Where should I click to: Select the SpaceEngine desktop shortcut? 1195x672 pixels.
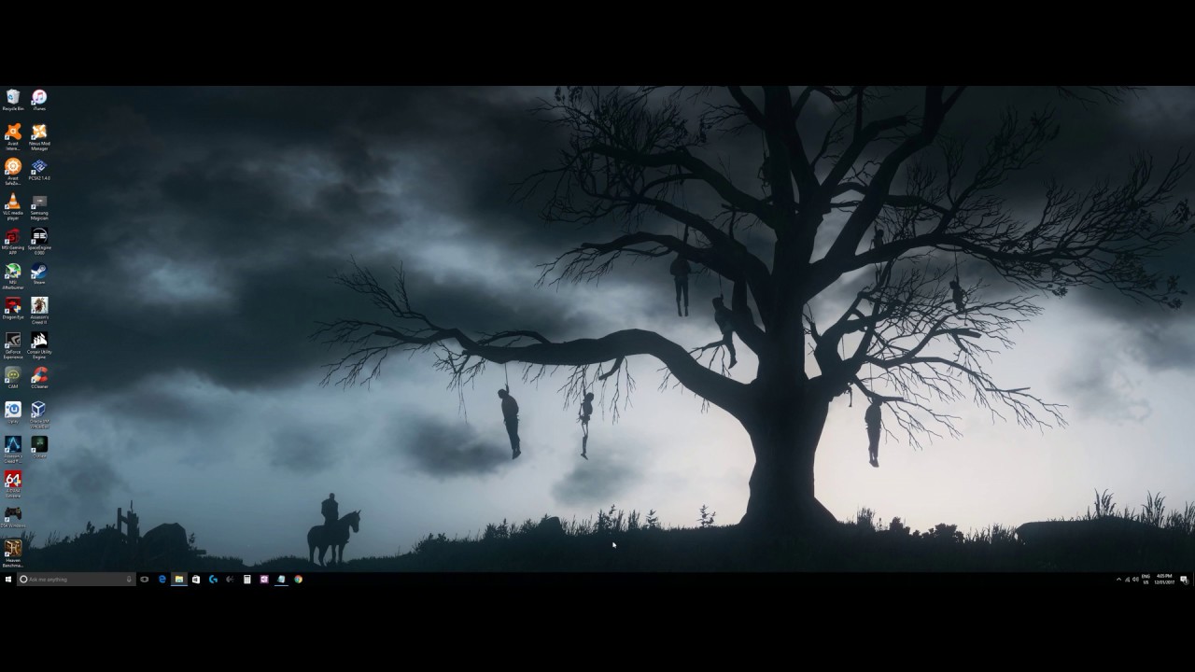tap(39, 242)
